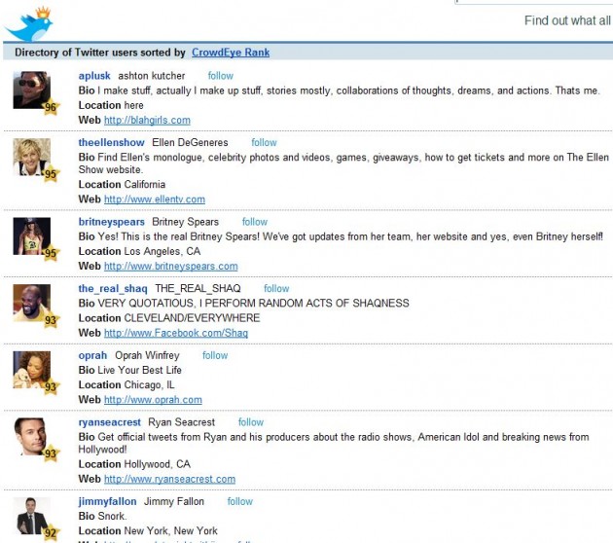The height and width of the screenshot is (543, 613).
Task: Click the 95 rank star badge on britneyspears
Action: pyautogui.click(x=51, y=253)
